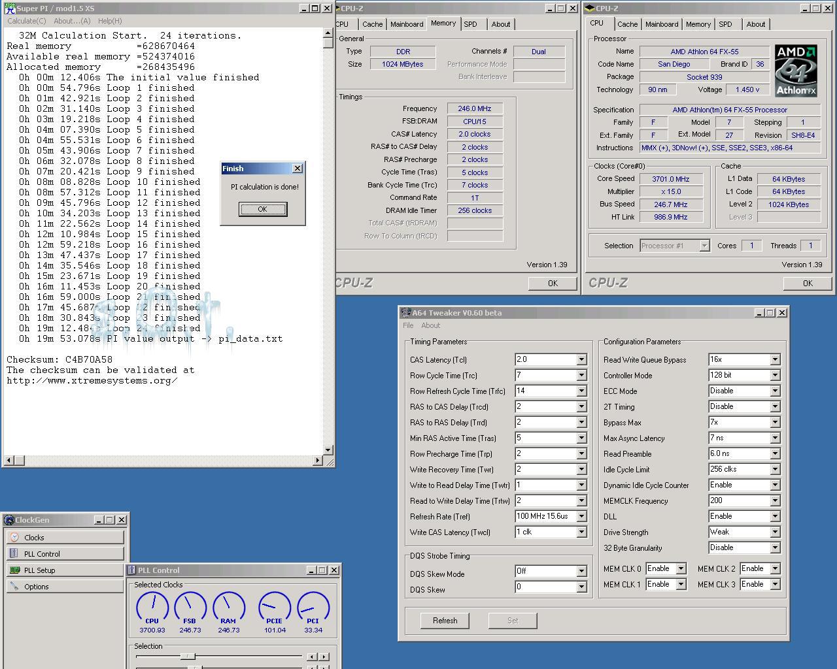837x669 pixels.
Task: Open the File menu in A64 Tweaker
Action: [x=408, y=325]
